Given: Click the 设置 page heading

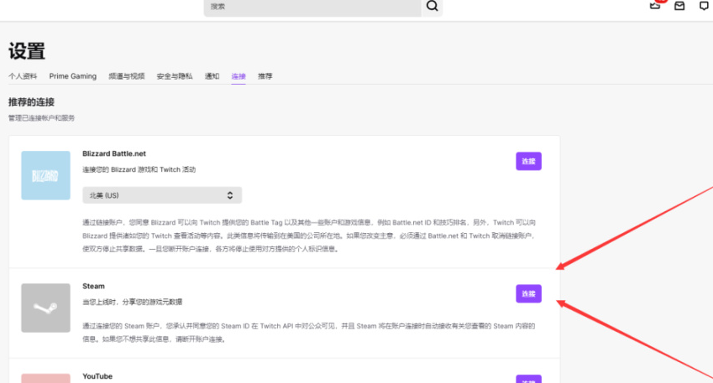Looking at the screenshot, I should point(27,51).
